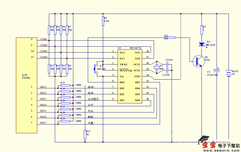This screenshot has width=241, height=152.
Task: Select the D1 IR LED diode symbol
Action: [x=201, y=44]
